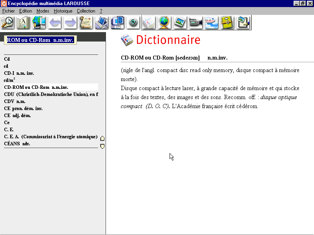Click the 'Dictionnaire' red heading
Image resolution: width=314 pixels, height=235 pixels.
click(168, 40)
